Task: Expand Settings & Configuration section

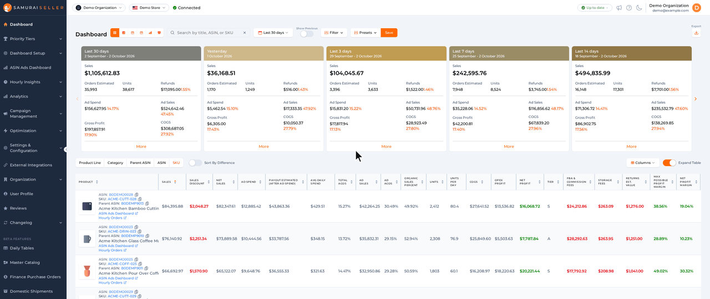Action: (33, 148)
